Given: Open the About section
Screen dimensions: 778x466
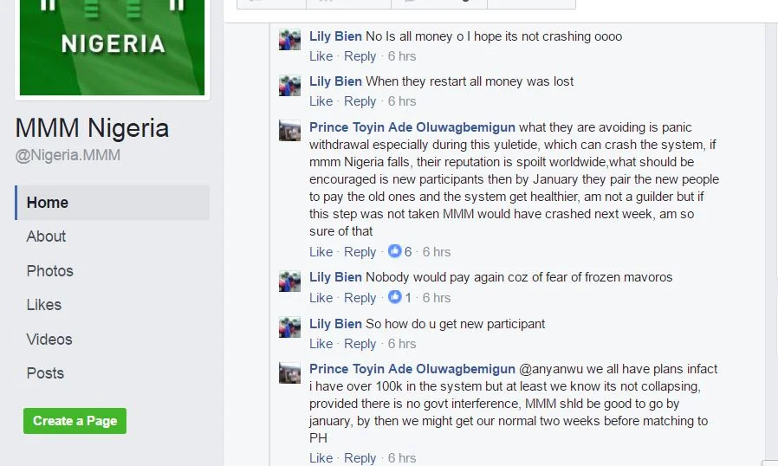Looking at the screenshot, I should tap(46, 236).
